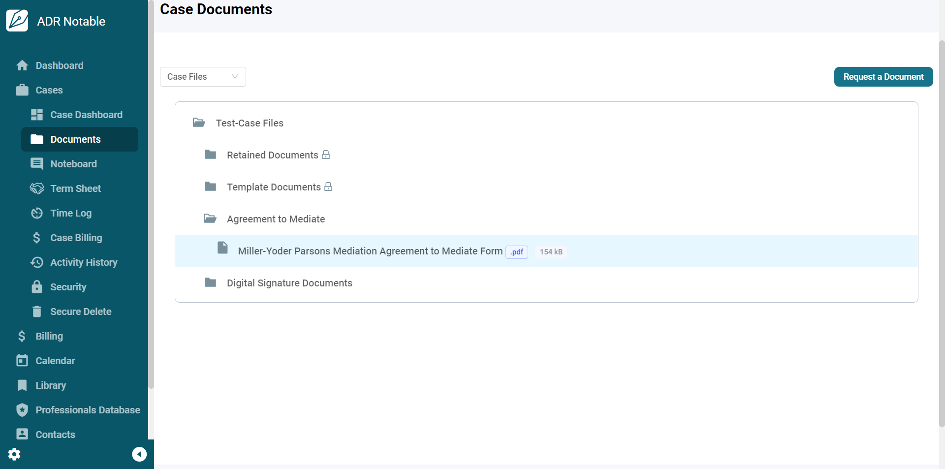Screen dimensions: 945x469
Task: Click the page vertical scrollbar
Action: pyautogui.click(x=942, y=231)
